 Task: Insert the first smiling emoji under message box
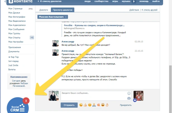pos(81,105)
